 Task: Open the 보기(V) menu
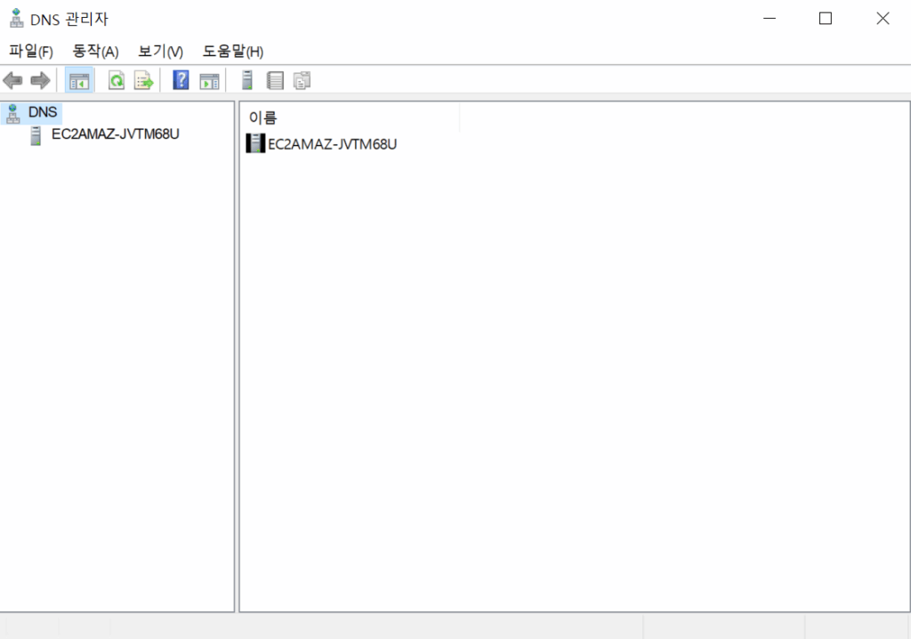pos(160,52)
